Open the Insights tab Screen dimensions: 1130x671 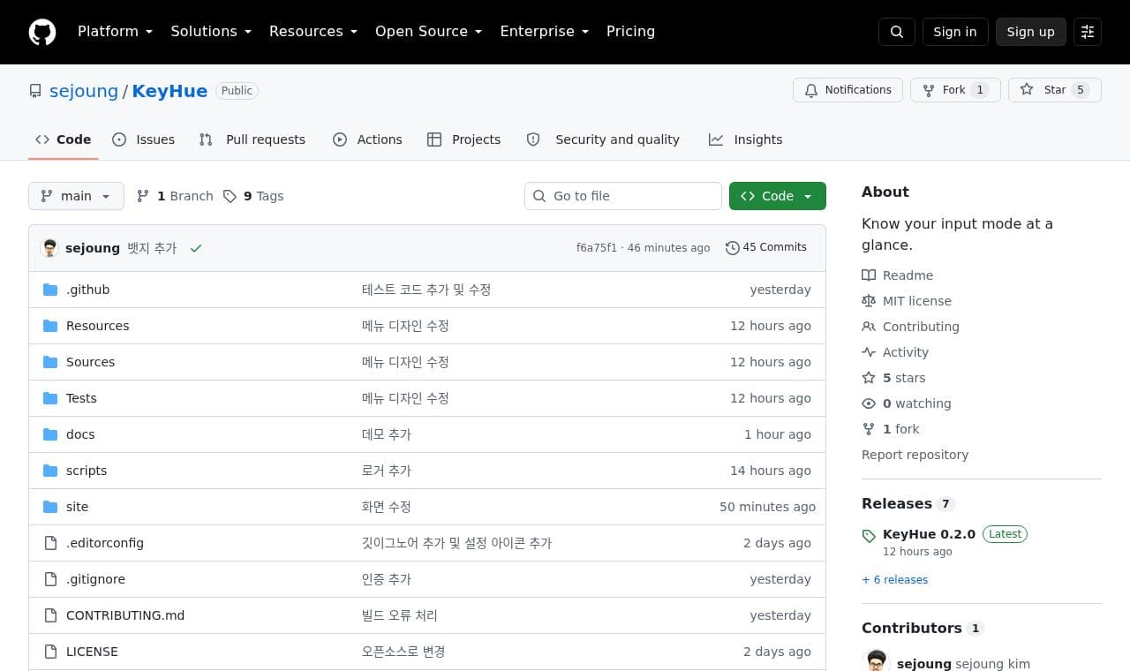click(746, 139)
